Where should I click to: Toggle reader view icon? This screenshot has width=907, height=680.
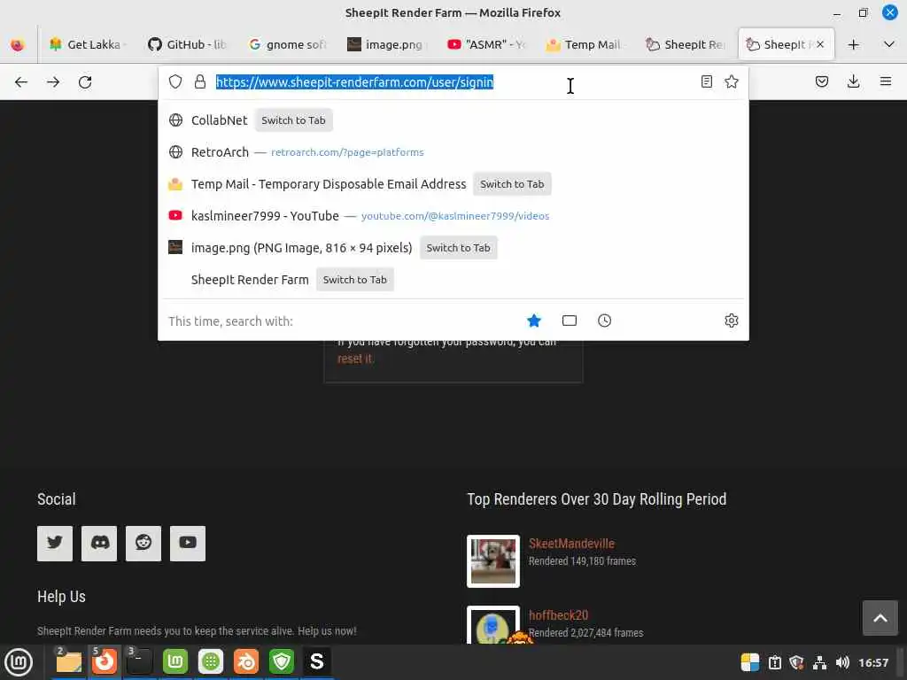coord(706,81)
